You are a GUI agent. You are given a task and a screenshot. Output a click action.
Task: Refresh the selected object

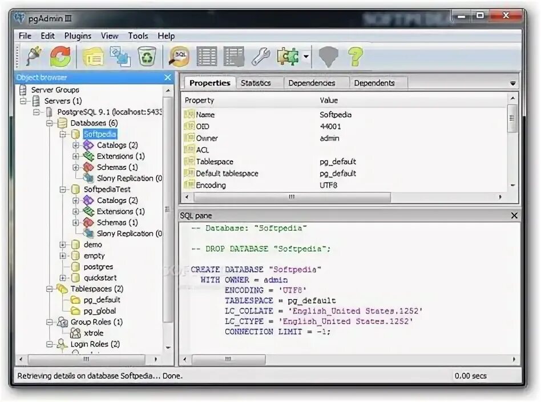pos(60,57)
